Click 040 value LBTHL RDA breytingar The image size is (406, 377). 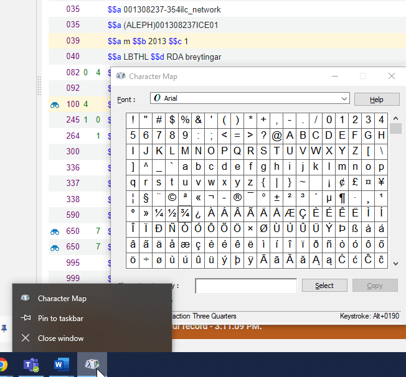tap(164, 57)
